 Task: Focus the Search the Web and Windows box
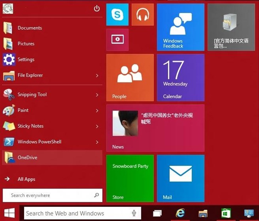point(83,213)
